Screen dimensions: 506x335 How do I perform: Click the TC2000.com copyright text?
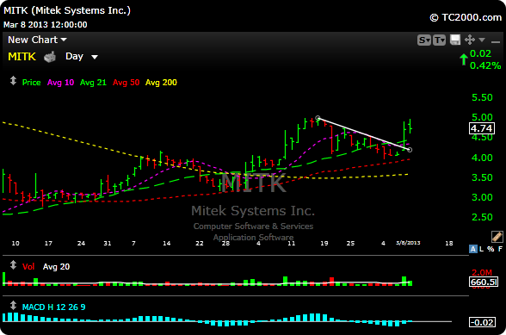466,17
